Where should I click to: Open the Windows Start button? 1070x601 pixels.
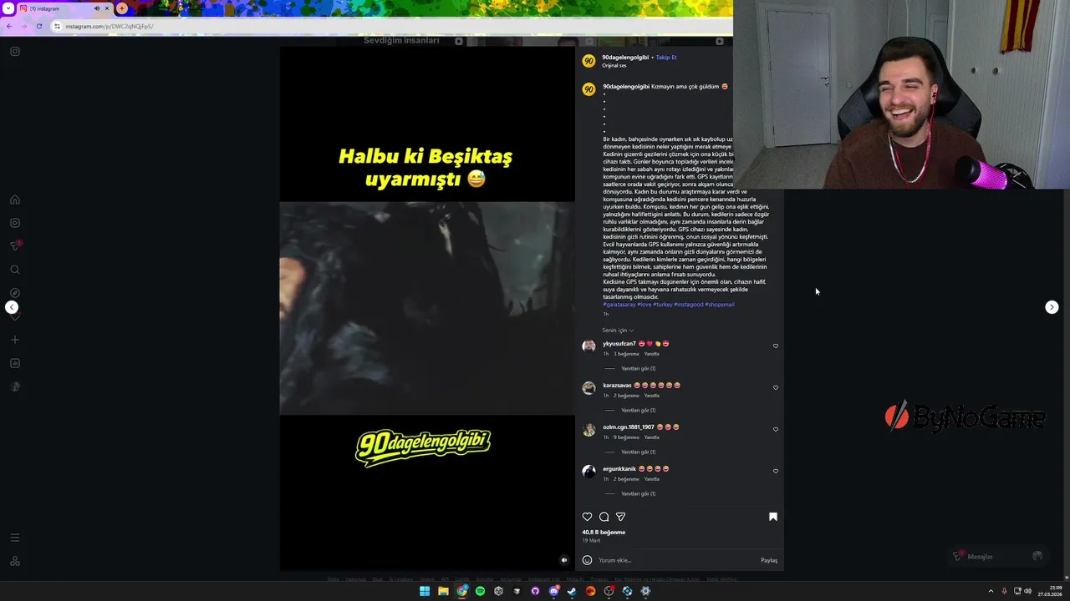pyautogui.click(x=425, y=591)
